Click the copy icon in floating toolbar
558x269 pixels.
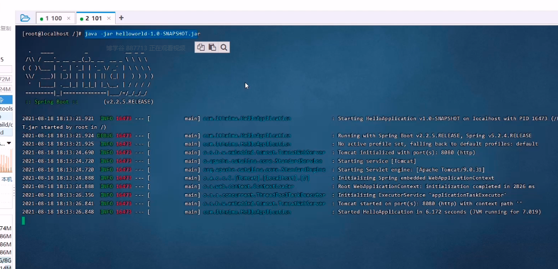(201, 47)
